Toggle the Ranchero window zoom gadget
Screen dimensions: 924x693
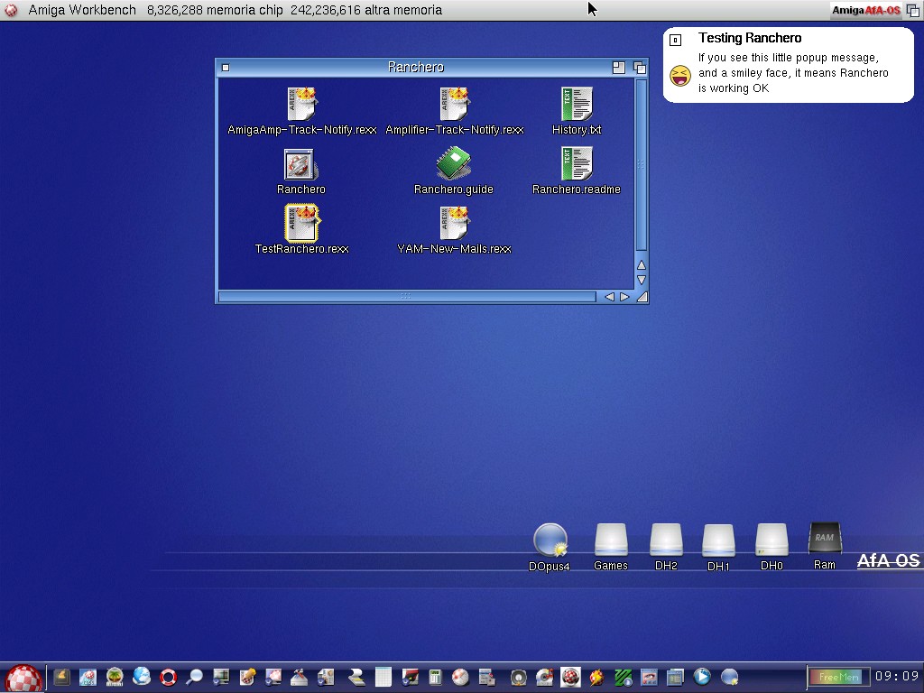pos(619,68)
